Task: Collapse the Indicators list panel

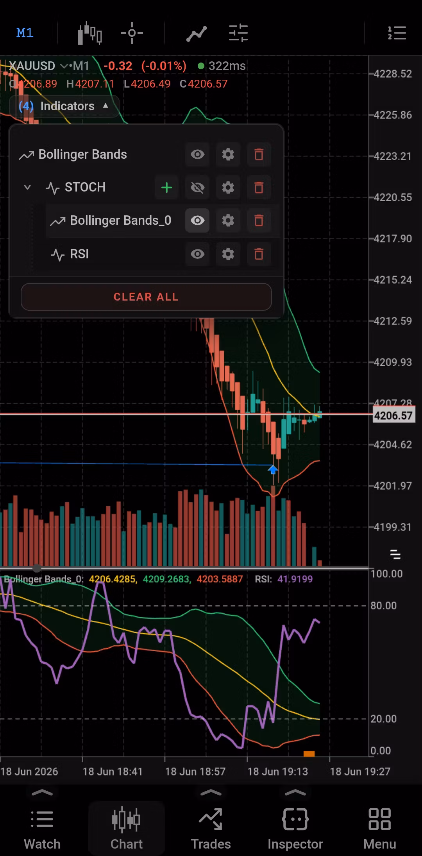Action: coord(64,106)
